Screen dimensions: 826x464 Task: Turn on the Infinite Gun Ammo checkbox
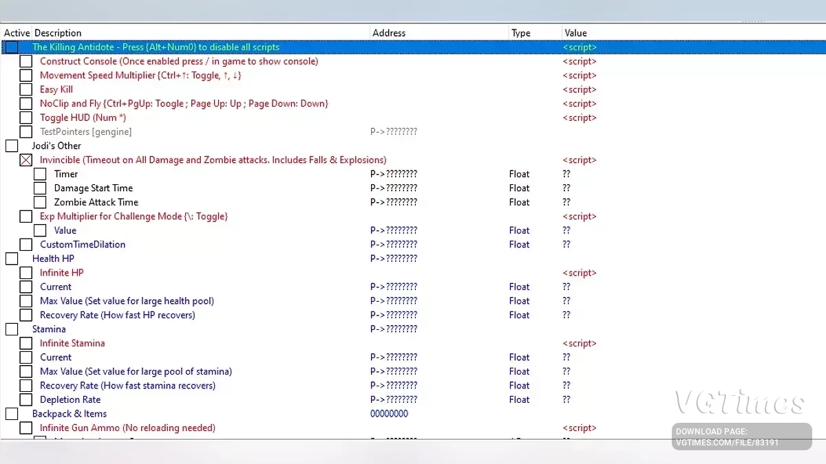(26, 428)
